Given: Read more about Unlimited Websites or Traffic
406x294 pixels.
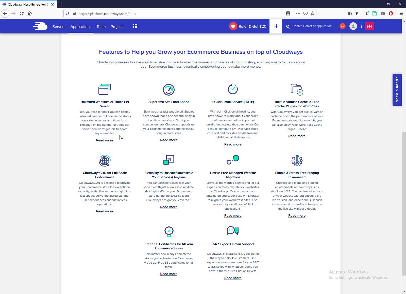Looking at the screenshot, I should pos(105,140).
